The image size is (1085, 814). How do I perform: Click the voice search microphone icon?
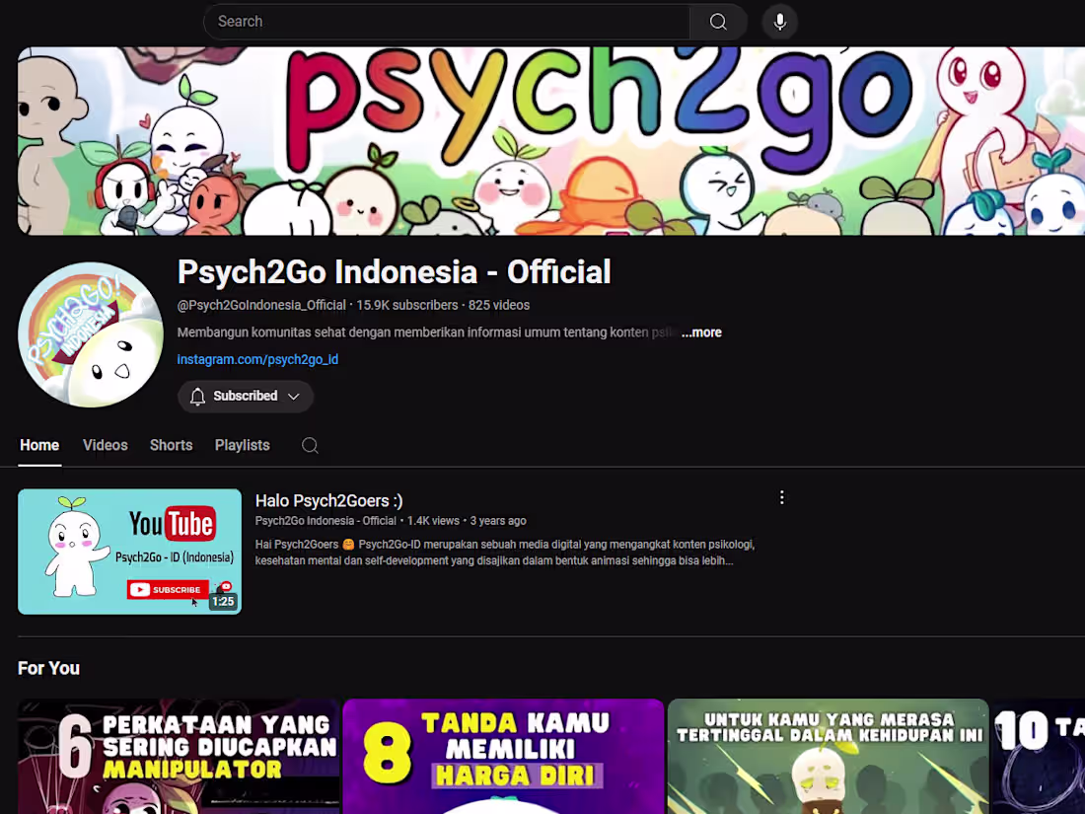point(779,21)
